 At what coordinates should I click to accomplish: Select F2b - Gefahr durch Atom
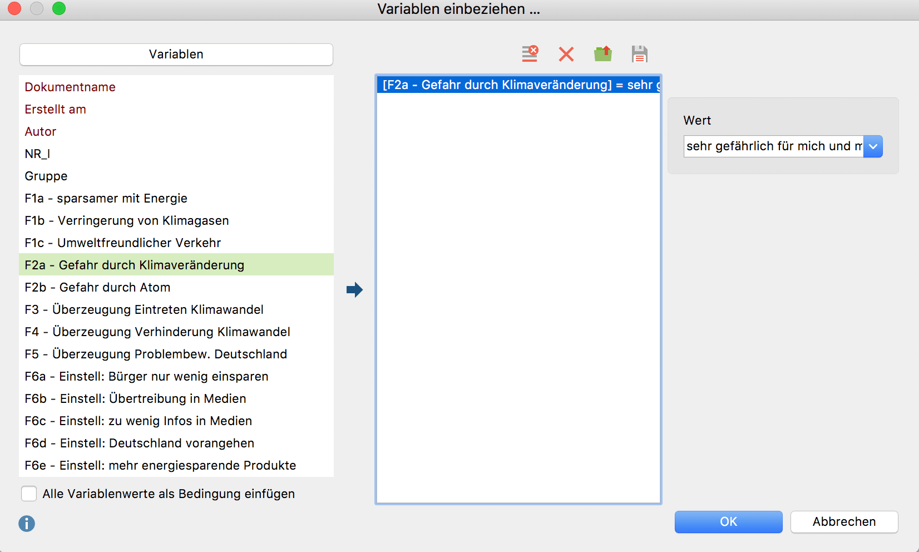[x=176, y=287]
